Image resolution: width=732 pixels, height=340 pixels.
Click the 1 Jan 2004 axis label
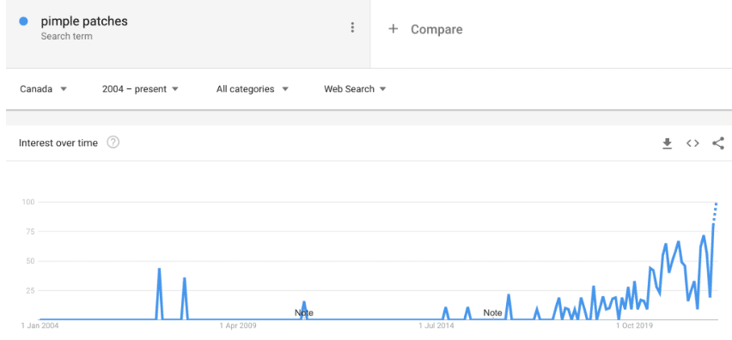(x=40, y=325)
